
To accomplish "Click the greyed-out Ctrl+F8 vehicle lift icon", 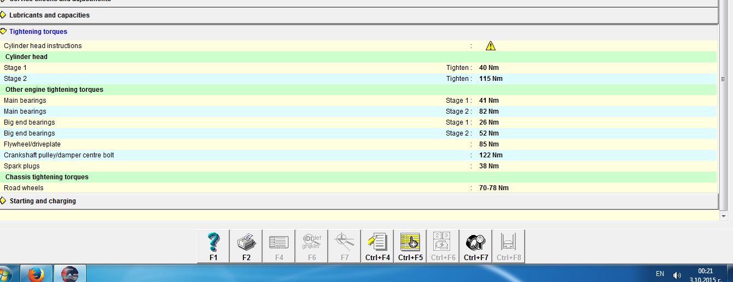I will pyautogui.click(x=509, y=242).
